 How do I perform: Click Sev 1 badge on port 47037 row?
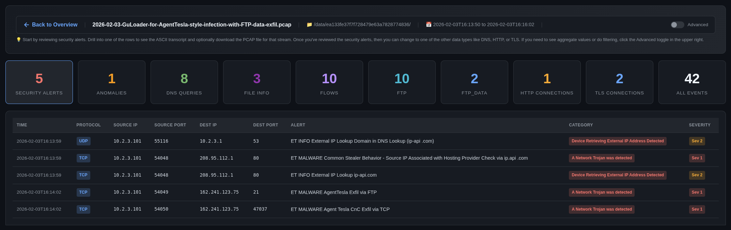[697, 209]
